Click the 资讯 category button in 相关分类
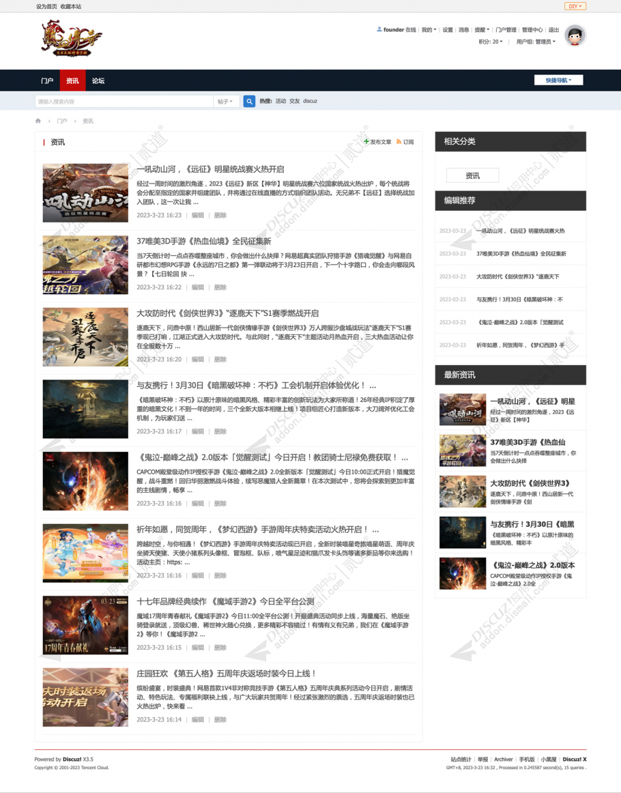 pos(472,175)
